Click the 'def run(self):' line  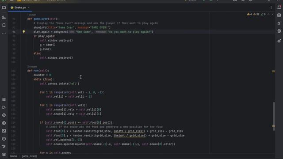38,71
